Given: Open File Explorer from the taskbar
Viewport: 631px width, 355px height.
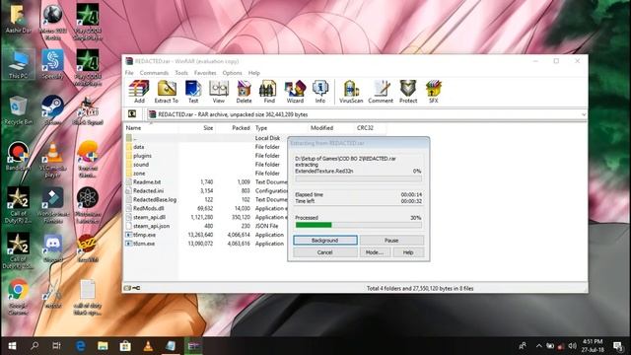Looking at the screenshot, I should [103, 346].
